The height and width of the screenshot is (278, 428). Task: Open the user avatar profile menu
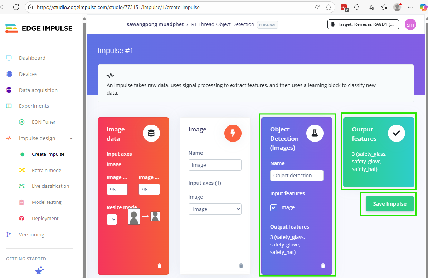tap(410, 24)
